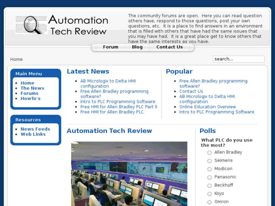Image resolution: width=275 pixels, height=206 pixels.
Task: Open Free HMI for Allen Bradley PLC article
Action: click(112, 112)
